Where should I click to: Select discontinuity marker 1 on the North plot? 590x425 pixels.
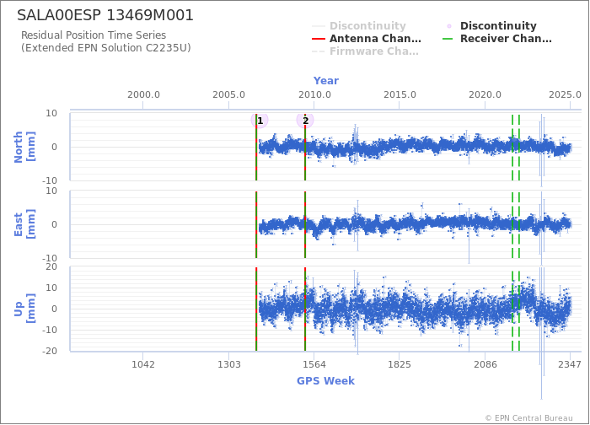coord(260,121)
